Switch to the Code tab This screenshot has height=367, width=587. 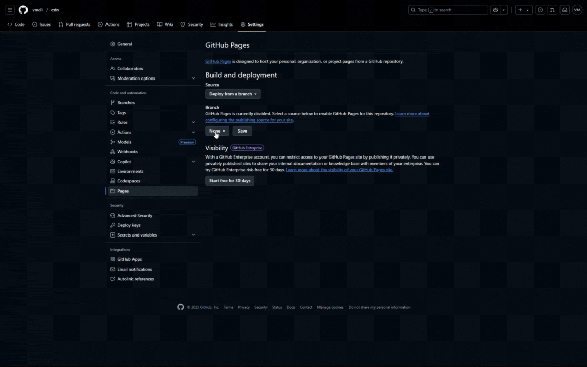[x=16, y=24]
